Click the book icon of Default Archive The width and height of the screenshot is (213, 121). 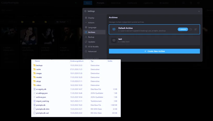click(x=114, y=29)
